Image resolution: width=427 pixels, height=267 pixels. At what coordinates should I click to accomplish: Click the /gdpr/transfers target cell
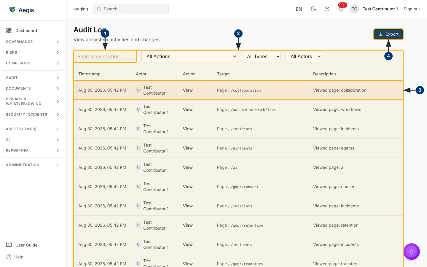[x=240, y=264]
